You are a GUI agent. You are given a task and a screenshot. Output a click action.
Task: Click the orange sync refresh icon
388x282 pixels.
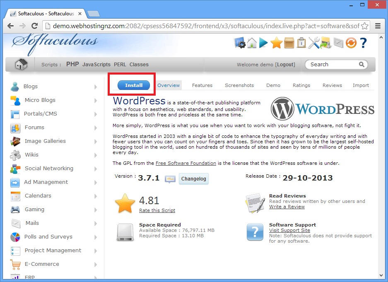351,43
